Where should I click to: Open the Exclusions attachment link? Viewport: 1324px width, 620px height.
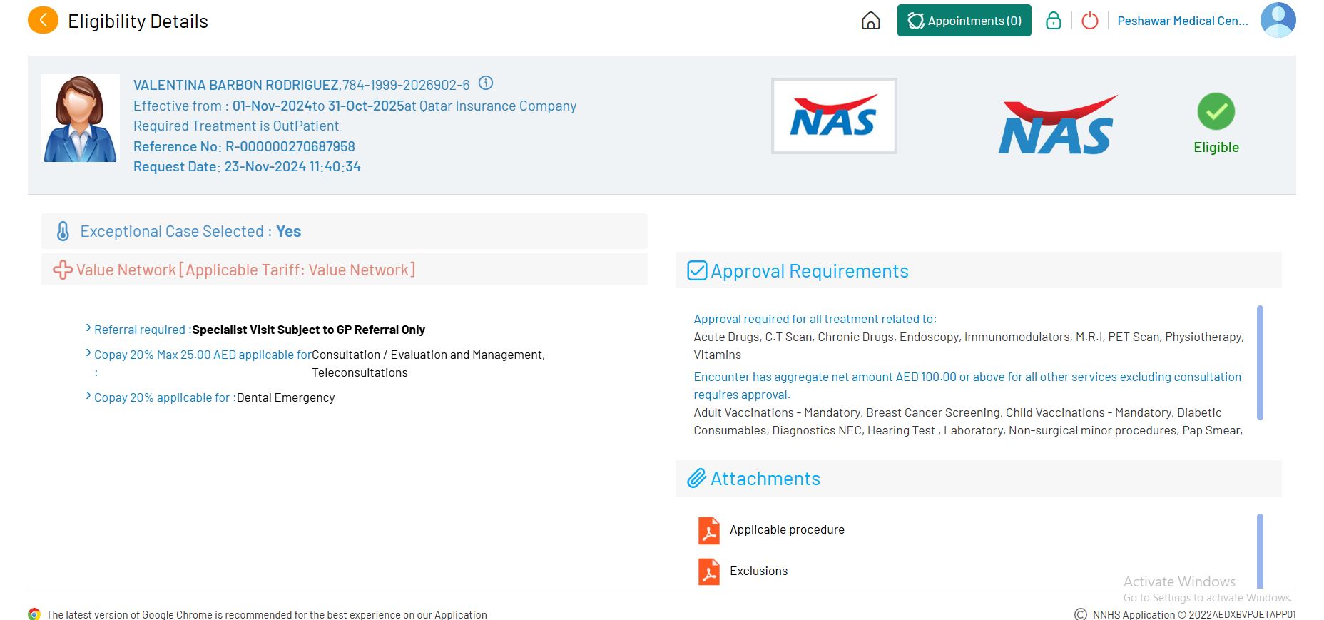pos(758,571)
